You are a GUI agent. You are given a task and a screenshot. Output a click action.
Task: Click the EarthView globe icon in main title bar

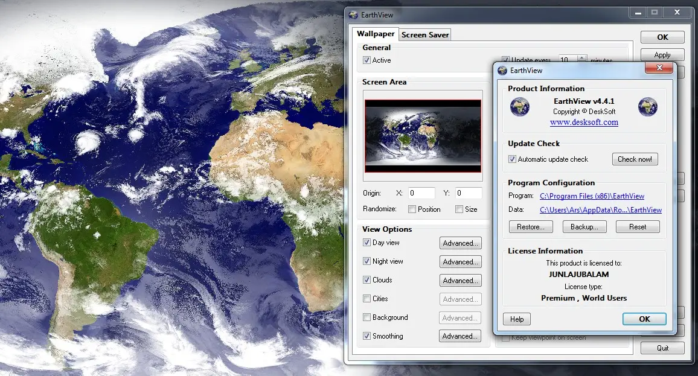(353, 14)
